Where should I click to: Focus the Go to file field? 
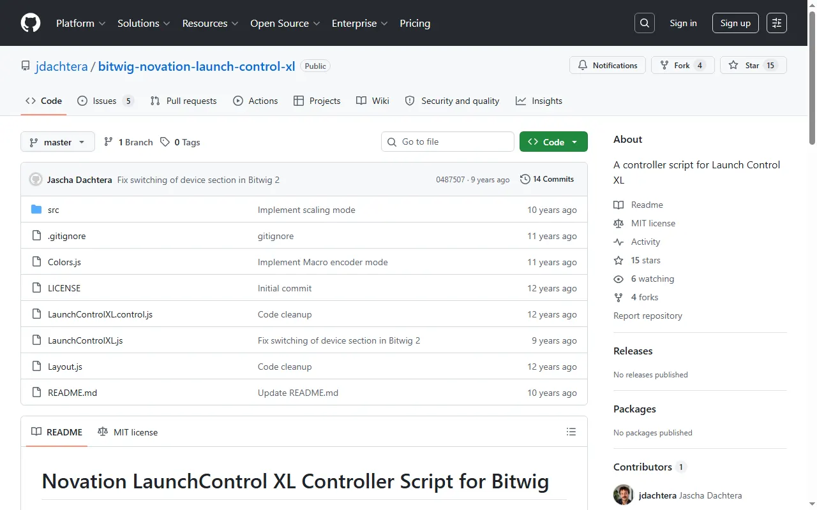[x=447, y=142]
